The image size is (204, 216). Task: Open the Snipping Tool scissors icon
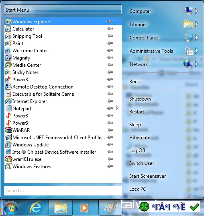tap(8, 36)
